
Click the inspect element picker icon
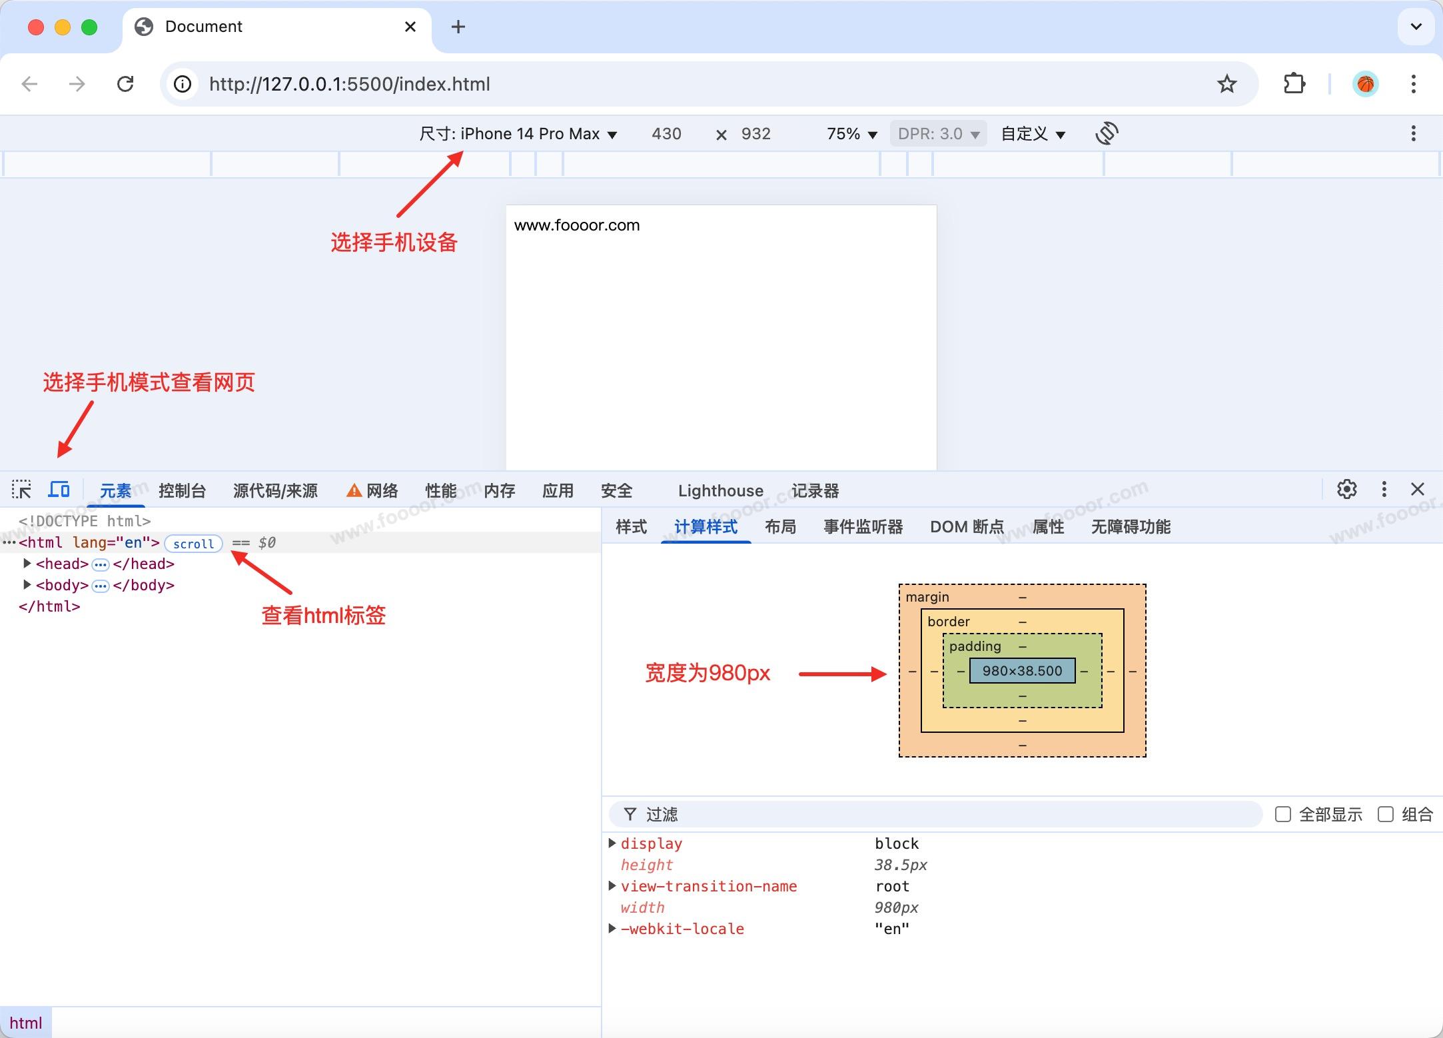click(x=21, y=490)
